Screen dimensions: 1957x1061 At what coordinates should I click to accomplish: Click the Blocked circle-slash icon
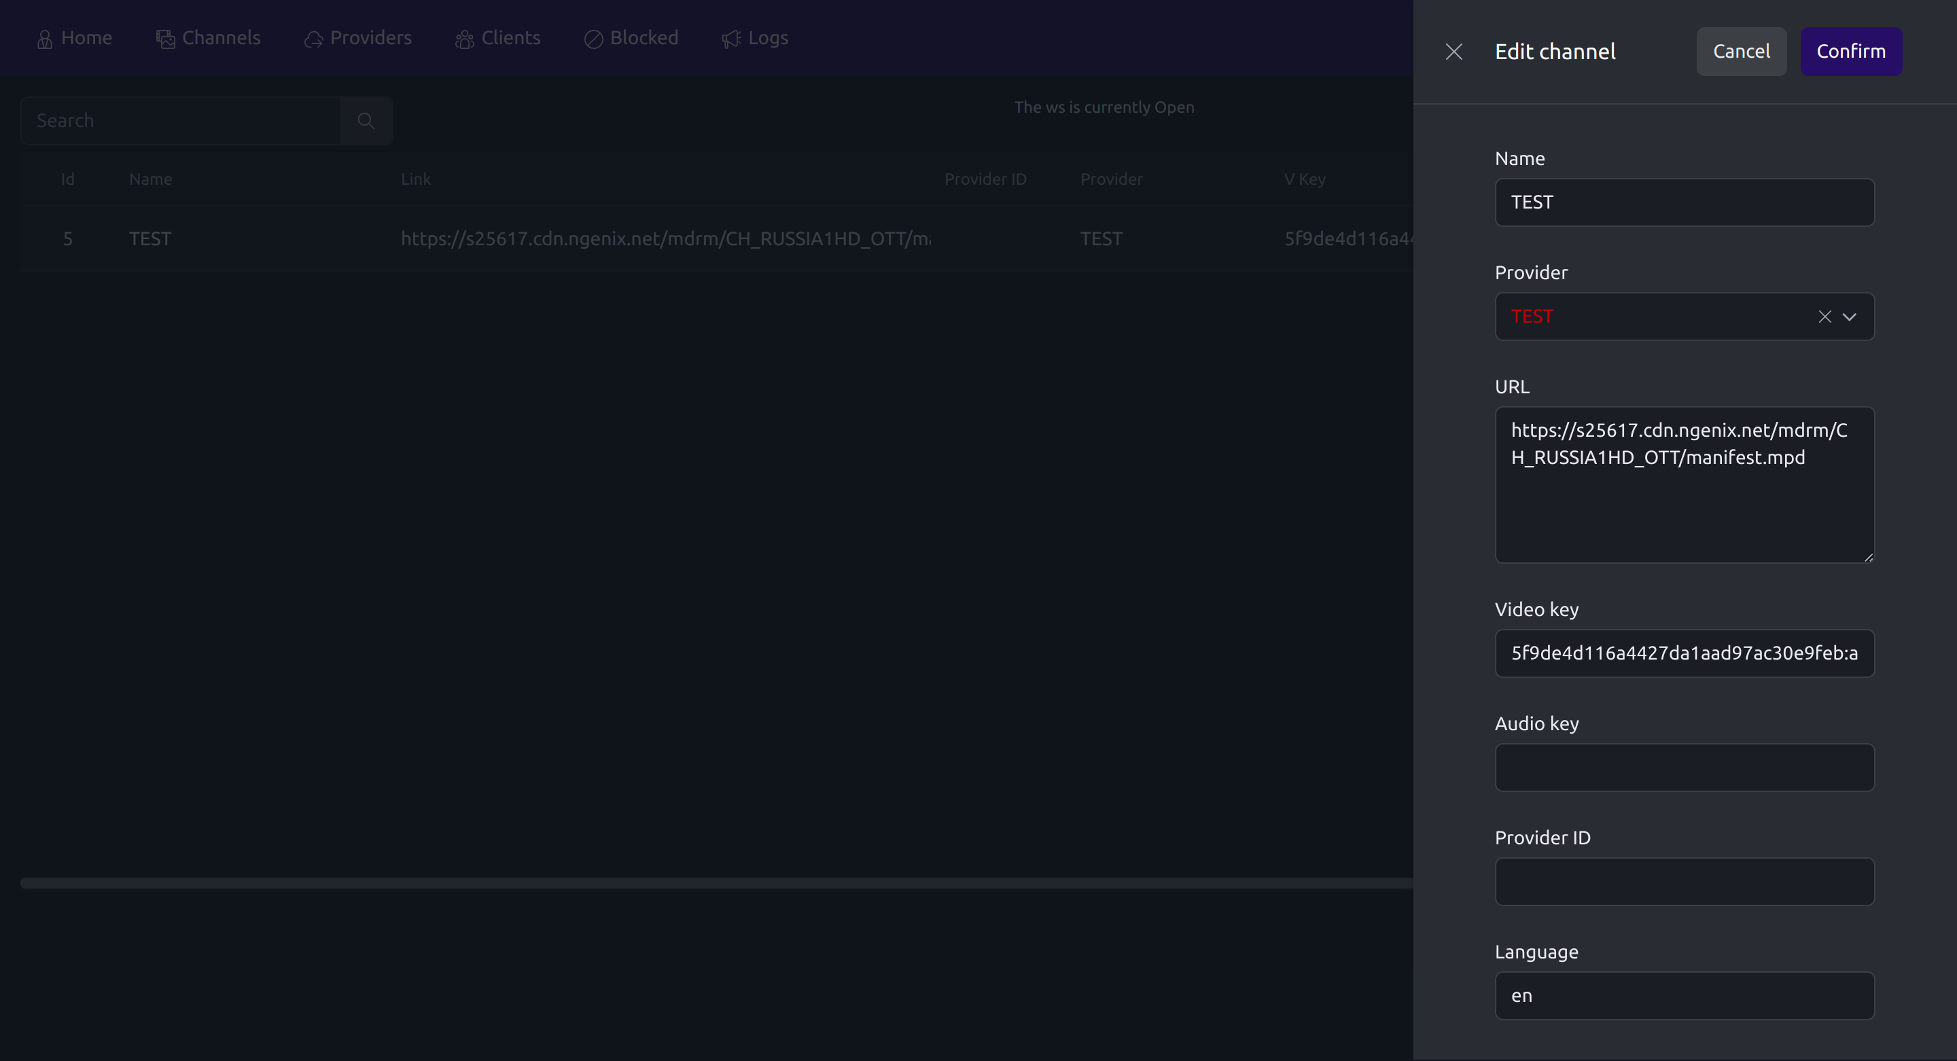(593, 39)
